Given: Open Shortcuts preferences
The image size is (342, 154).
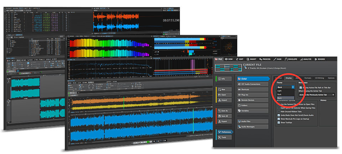Looking at the screenshot, I should coord(253,90).
